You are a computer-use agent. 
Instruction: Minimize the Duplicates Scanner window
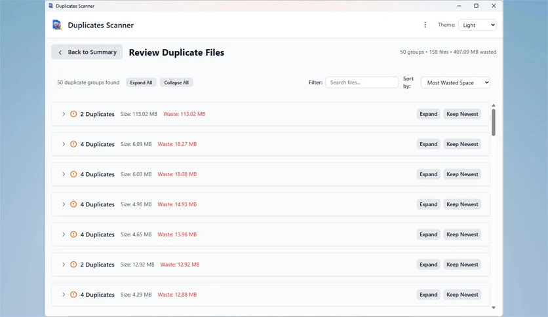click(x=459, y=6)
